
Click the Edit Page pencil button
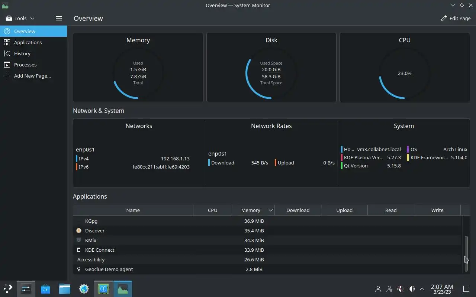[x=456, y=18]
